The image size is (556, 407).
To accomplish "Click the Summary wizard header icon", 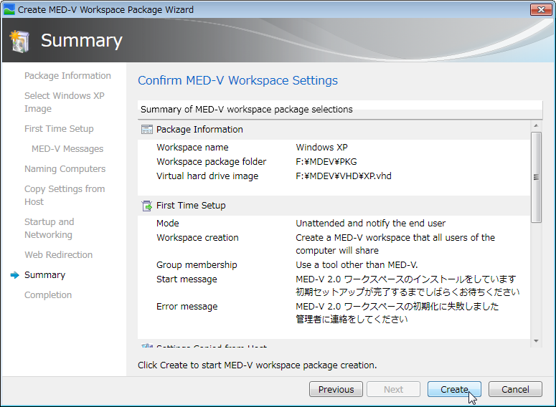I will [x=19, y=41].
